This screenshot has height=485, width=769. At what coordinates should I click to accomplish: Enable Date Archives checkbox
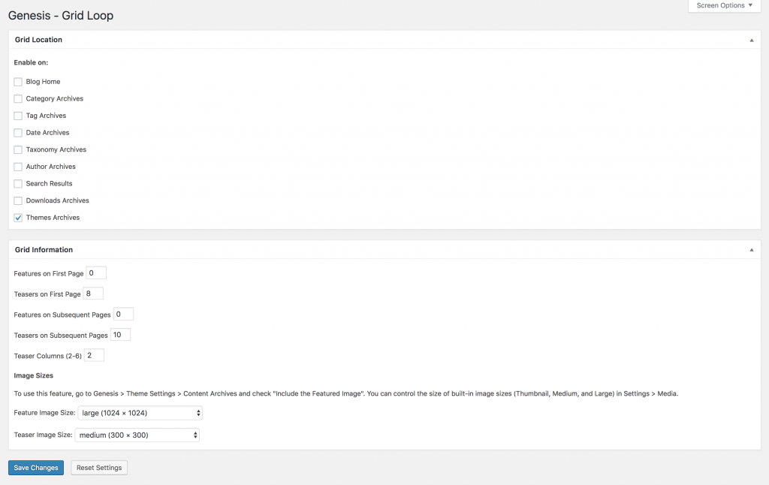point(18,133)
